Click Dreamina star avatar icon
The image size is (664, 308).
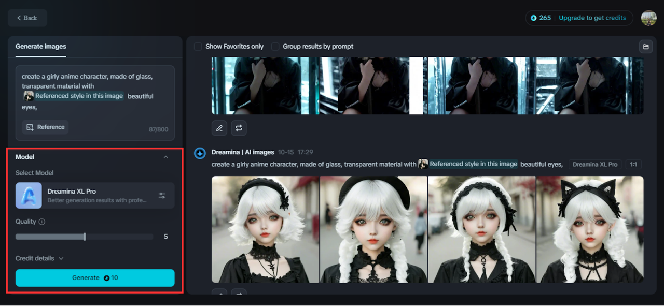click(x=200, y=154)
